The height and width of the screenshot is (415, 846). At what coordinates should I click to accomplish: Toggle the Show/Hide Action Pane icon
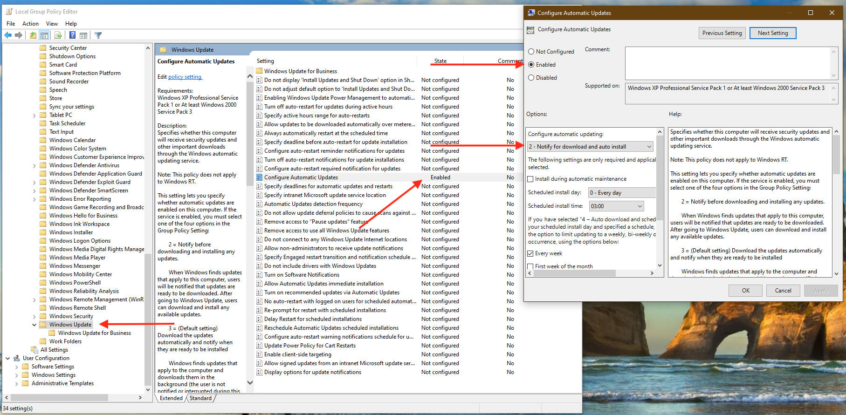[83, 35]
